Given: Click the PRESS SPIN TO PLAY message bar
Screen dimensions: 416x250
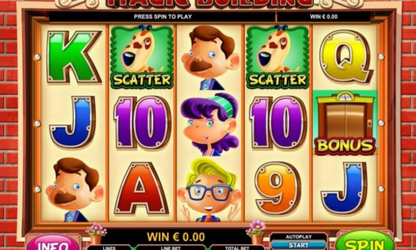Looking at the screenshot, I should click(163, 17).
